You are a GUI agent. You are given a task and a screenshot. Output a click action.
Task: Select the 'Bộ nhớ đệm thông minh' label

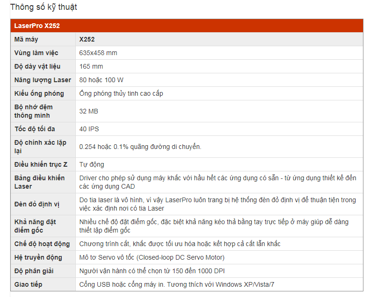(x=33, y=111)
